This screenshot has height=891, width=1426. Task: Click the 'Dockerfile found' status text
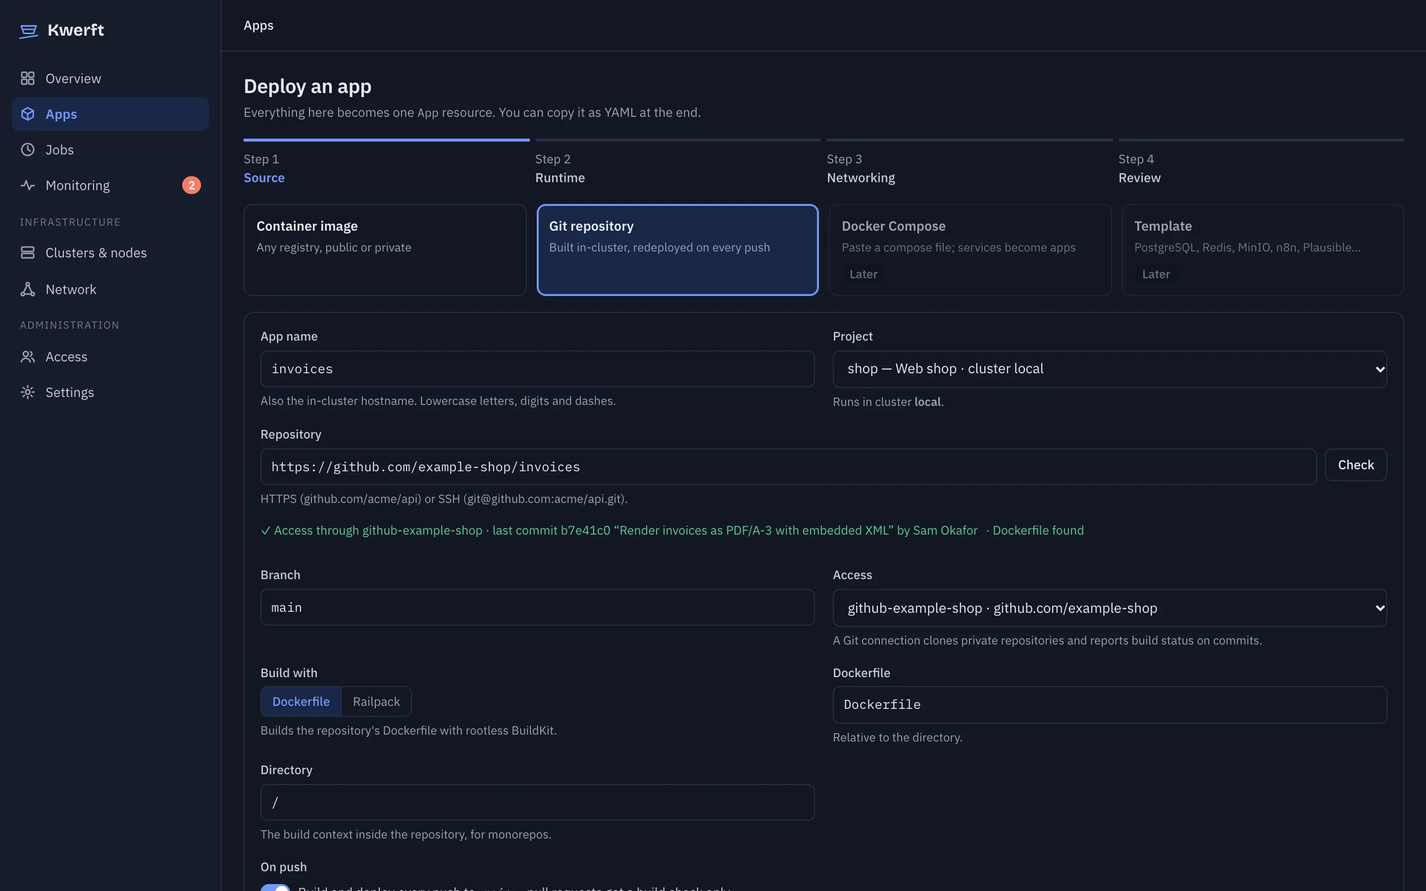pos(1038,530)
